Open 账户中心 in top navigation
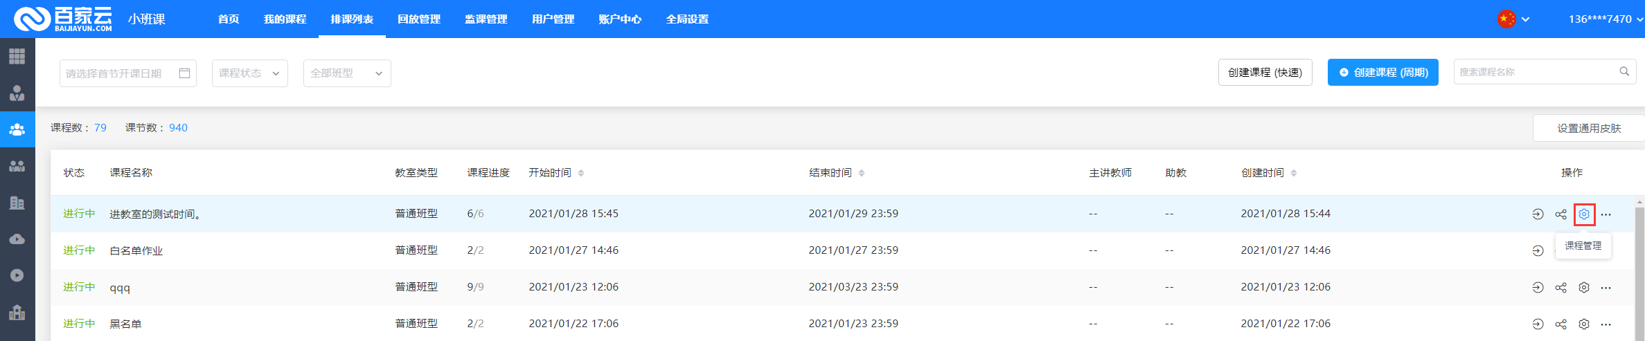 coord(620,19)
